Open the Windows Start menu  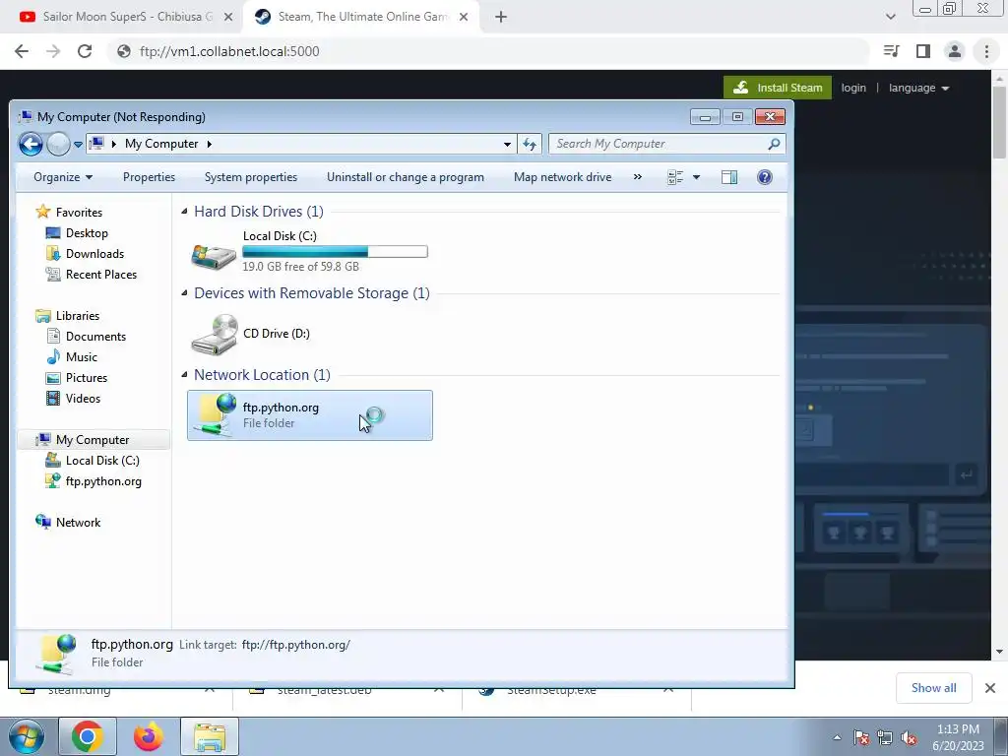click(27, 736)
